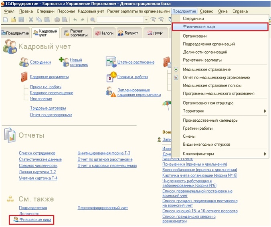Switch to the Предприятие tab

(15, 33)
